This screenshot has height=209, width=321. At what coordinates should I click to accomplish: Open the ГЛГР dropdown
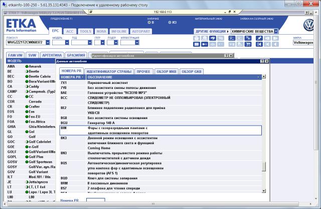[x=102, y=43]
